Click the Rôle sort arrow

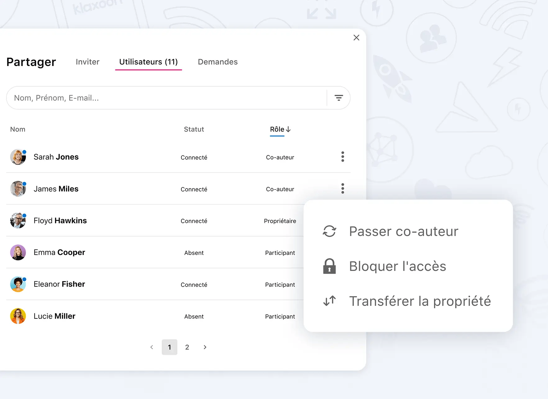click(288, 129)
